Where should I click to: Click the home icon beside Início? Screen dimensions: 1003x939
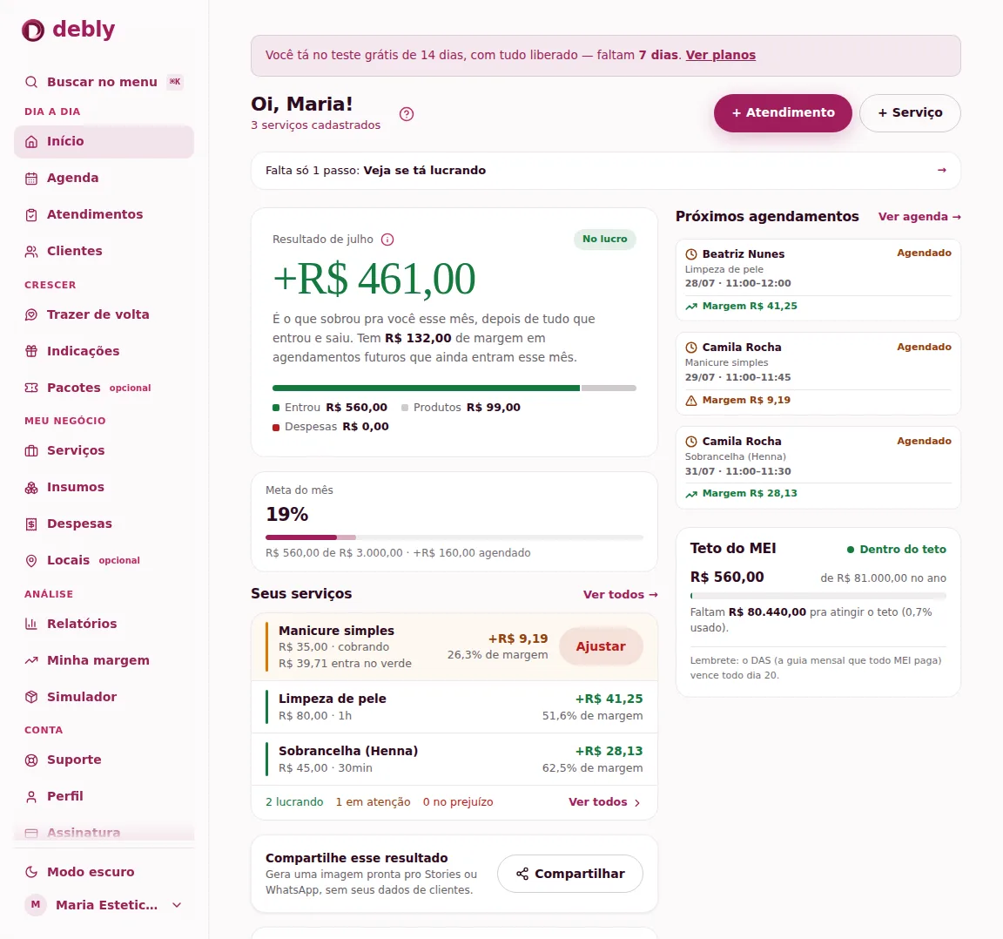(30, 141)
